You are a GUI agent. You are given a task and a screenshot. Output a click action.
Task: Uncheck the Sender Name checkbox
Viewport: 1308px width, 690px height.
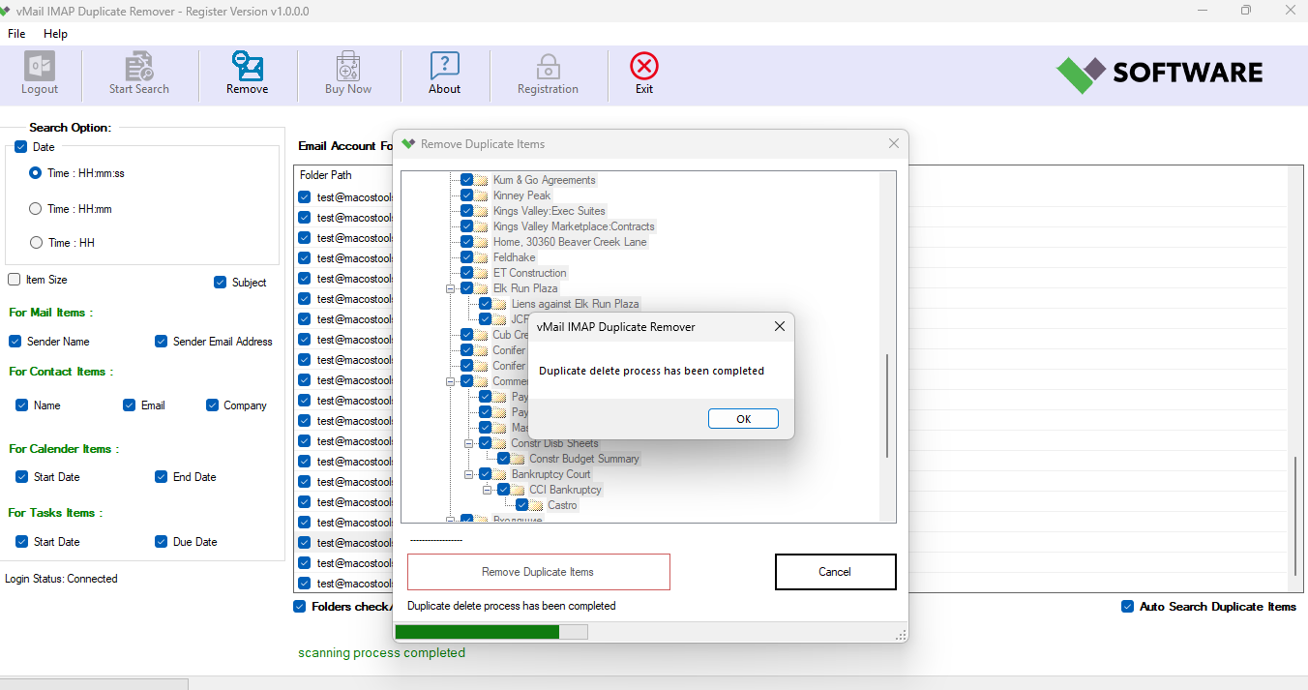tap(15, 342)
